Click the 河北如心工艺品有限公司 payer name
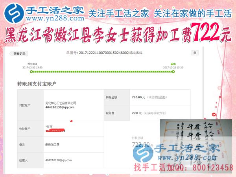The width and height of the screenshot is (236, 177). 61,103
